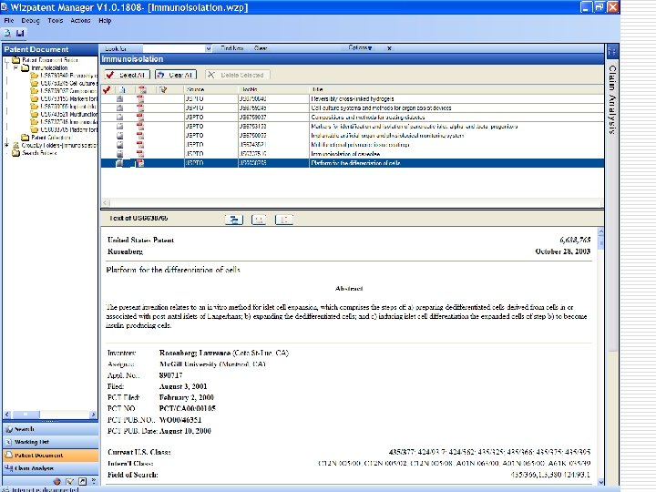Click PDF icon in Multifunctional polymeric row
Viewport: 656px width, 492px height.
[x=140, y=145]
